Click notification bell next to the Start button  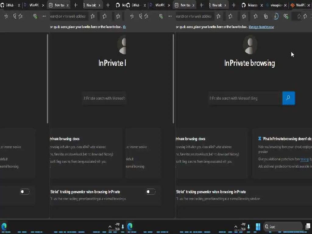[249, 226]
